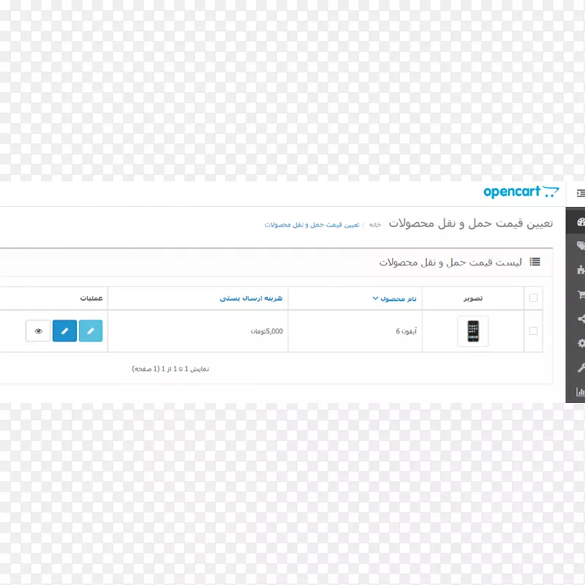585x585 pixels.
Task: Open the Tools wrench icon in sidebar
Action: [581, 367]
